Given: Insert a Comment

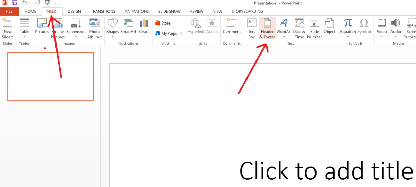Looking at the screenshot, I should click(232, 26).
